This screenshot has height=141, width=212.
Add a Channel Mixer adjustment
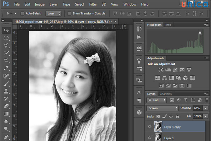coord(185,78)
